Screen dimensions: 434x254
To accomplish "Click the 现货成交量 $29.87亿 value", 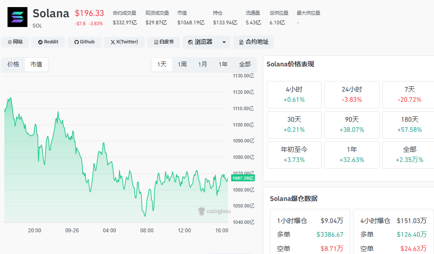I will tap(156, 23).
